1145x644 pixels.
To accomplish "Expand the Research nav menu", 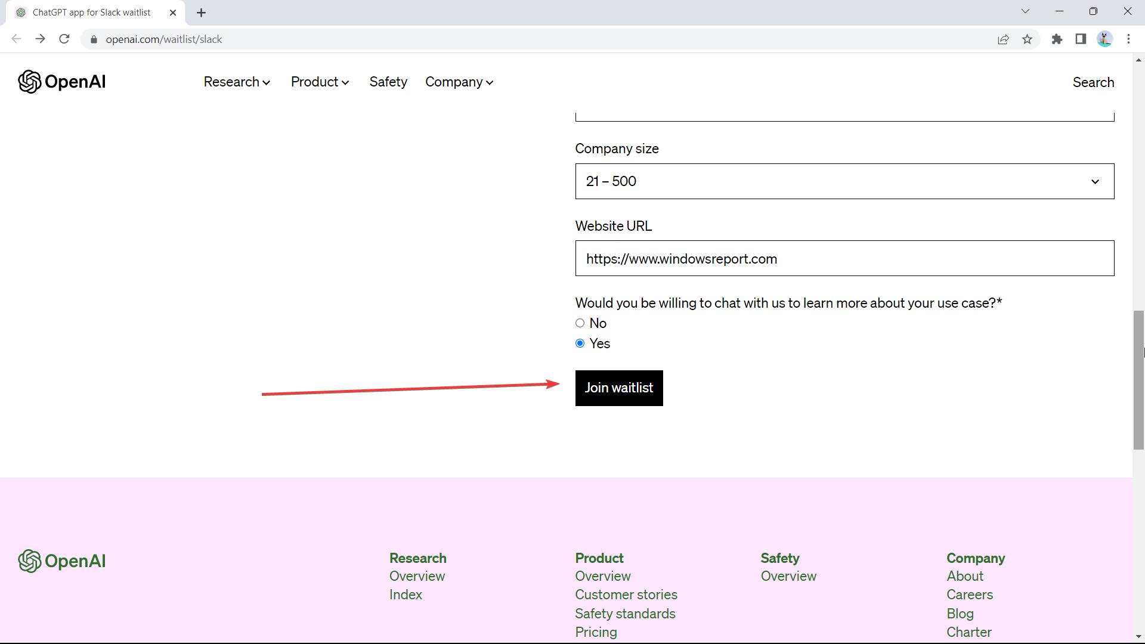I will (237, 82).
